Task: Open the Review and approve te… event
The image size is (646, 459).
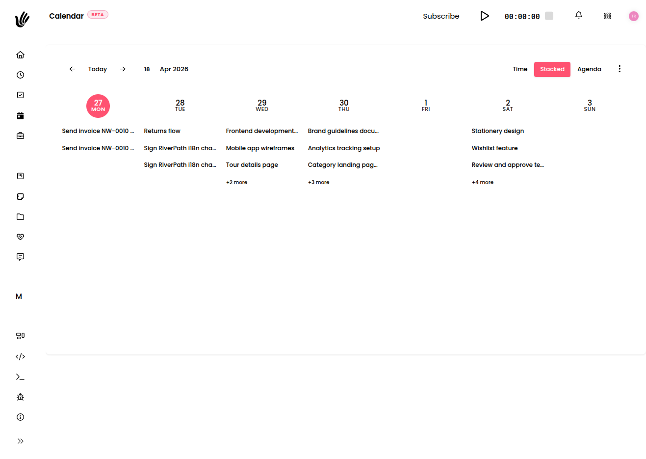Action: pyautogui.click(x=508, y=165)
